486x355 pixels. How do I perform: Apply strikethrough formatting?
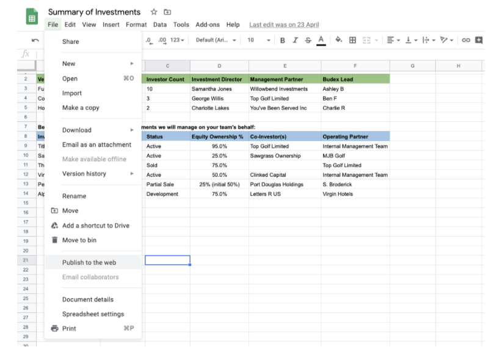click(x=308, y=40)
